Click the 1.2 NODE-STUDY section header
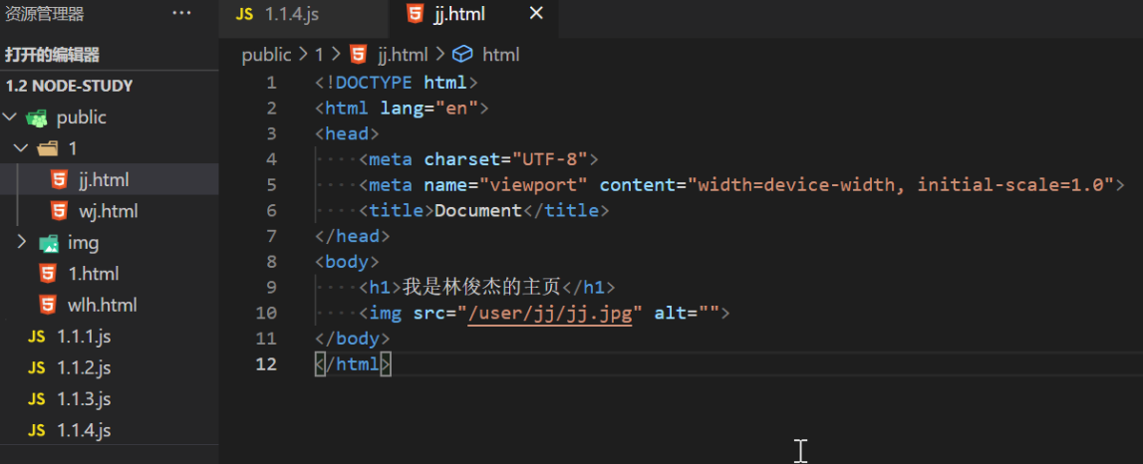The height and width of the screenshot is (464, 1143). (69, 86)
